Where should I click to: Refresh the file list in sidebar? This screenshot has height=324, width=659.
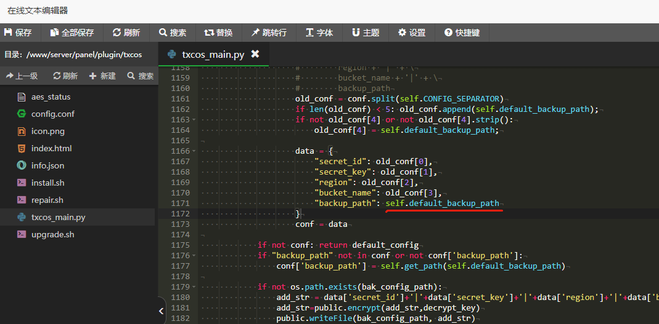tap(65, 76)
